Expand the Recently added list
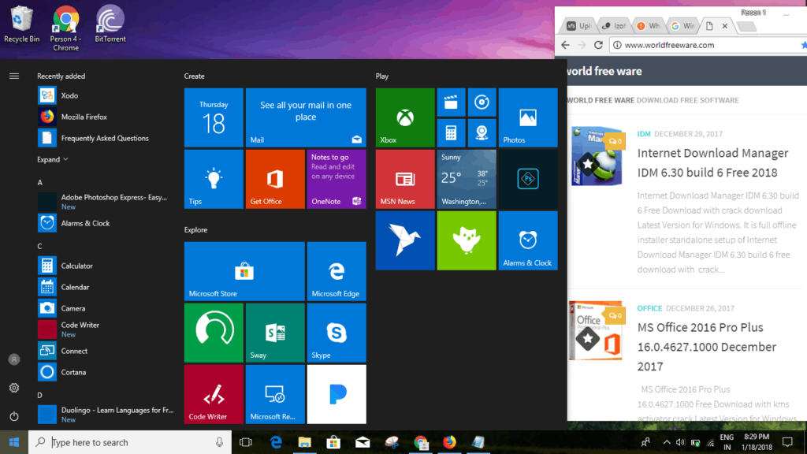Viewport: 807px width, 454px height. tap(53, 159)
